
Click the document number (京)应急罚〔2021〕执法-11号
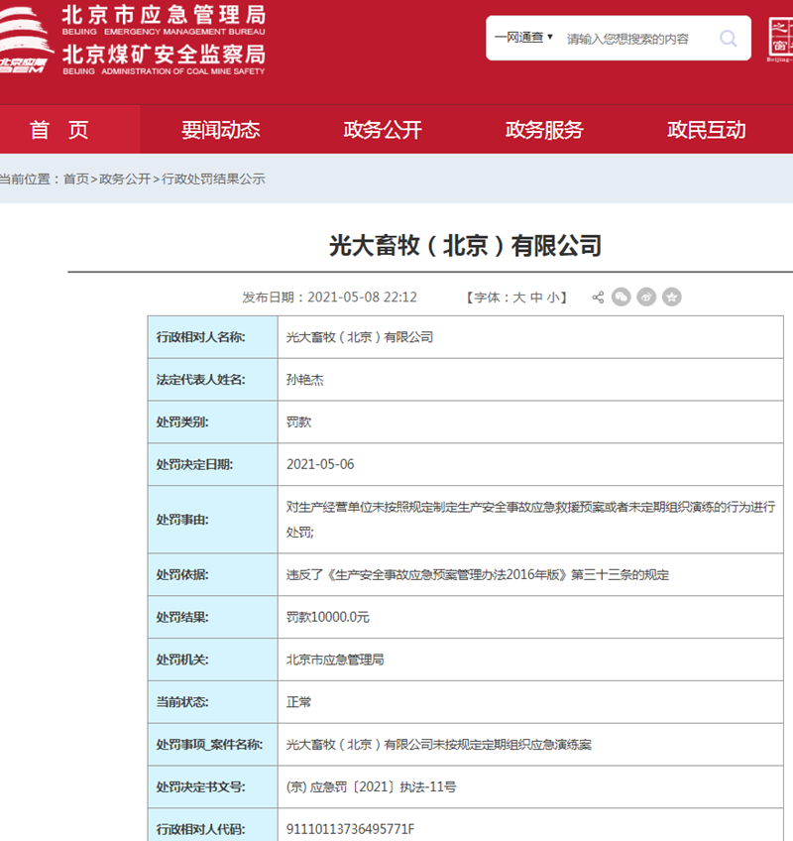click(372, 786)
